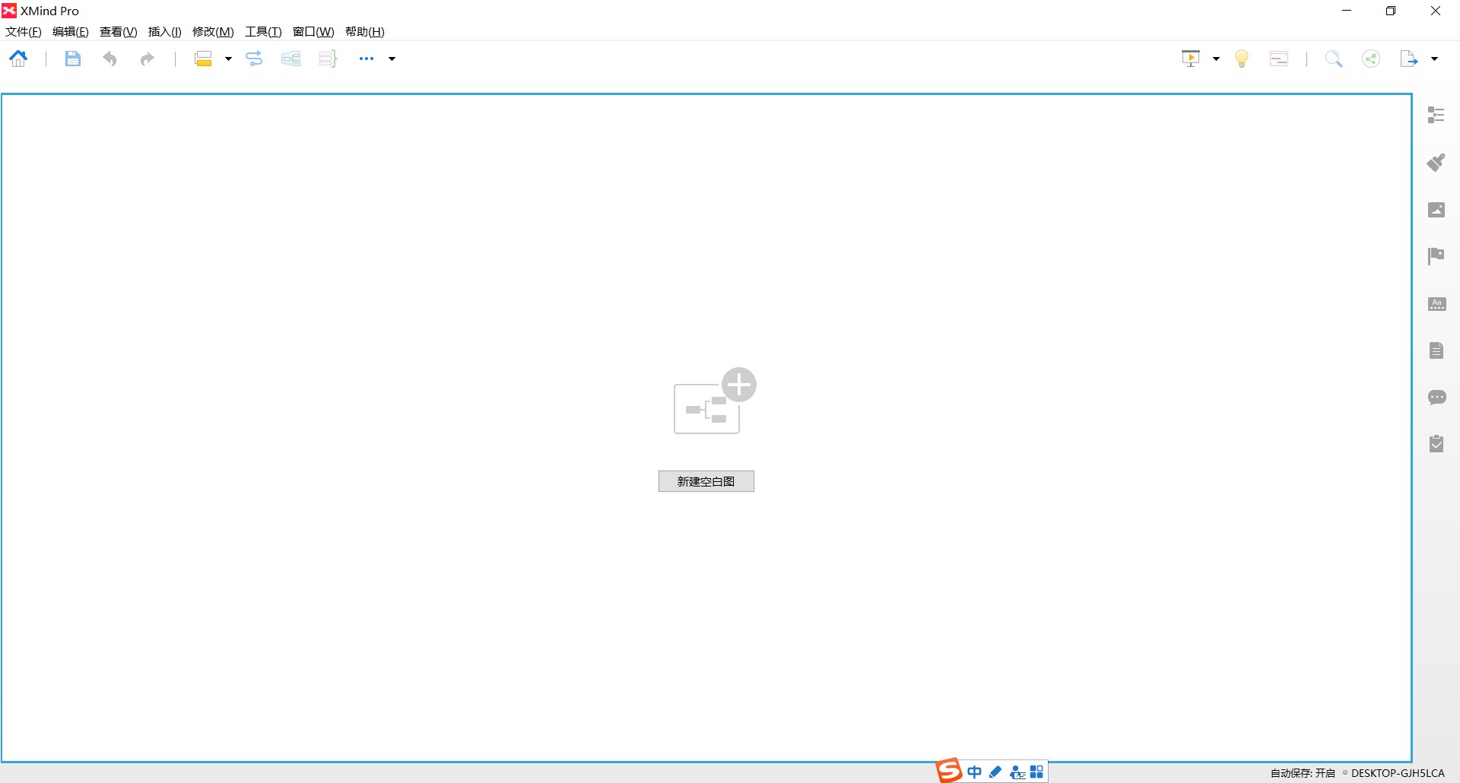The height and width of the screenshot is (783, 1460).
Task: Toggle Sogou input Chinese/English mode
Action: [x=974, y=772]
